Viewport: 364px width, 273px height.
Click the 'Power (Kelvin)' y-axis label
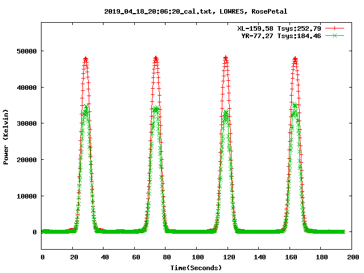point(6,137)
